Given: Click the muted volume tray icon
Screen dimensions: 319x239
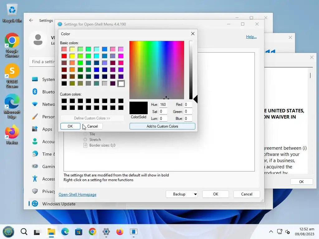Looking at the screenshot, I should tap(288, 232).
